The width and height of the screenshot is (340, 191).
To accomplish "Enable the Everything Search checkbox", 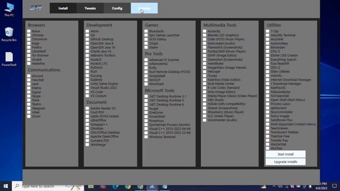I will pyautogui.click(x=268, y=59).
